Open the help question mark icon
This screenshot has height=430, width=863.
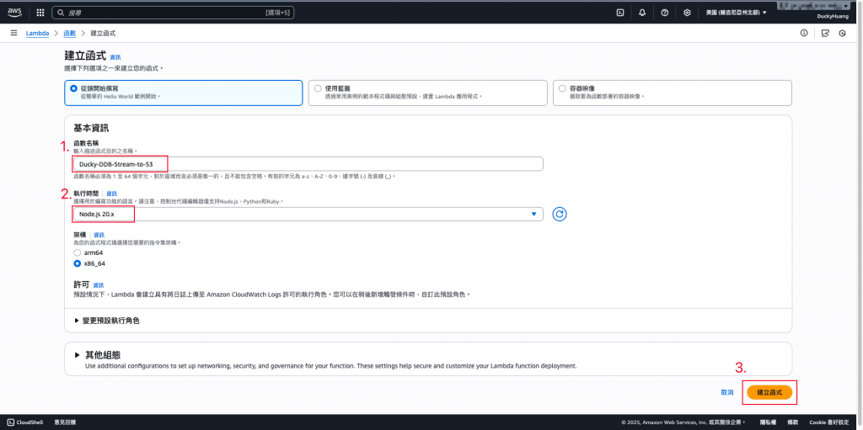pyautogui.click(x=664, y=12)
